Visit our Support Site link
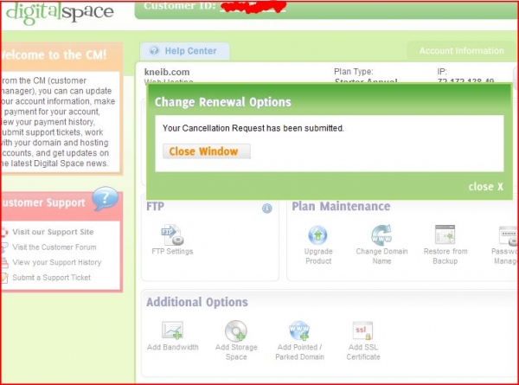This screenshot has width=519, height=385. (x=52, y=232)
